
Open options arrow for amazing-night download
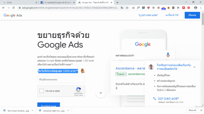(x=68, y=111)
